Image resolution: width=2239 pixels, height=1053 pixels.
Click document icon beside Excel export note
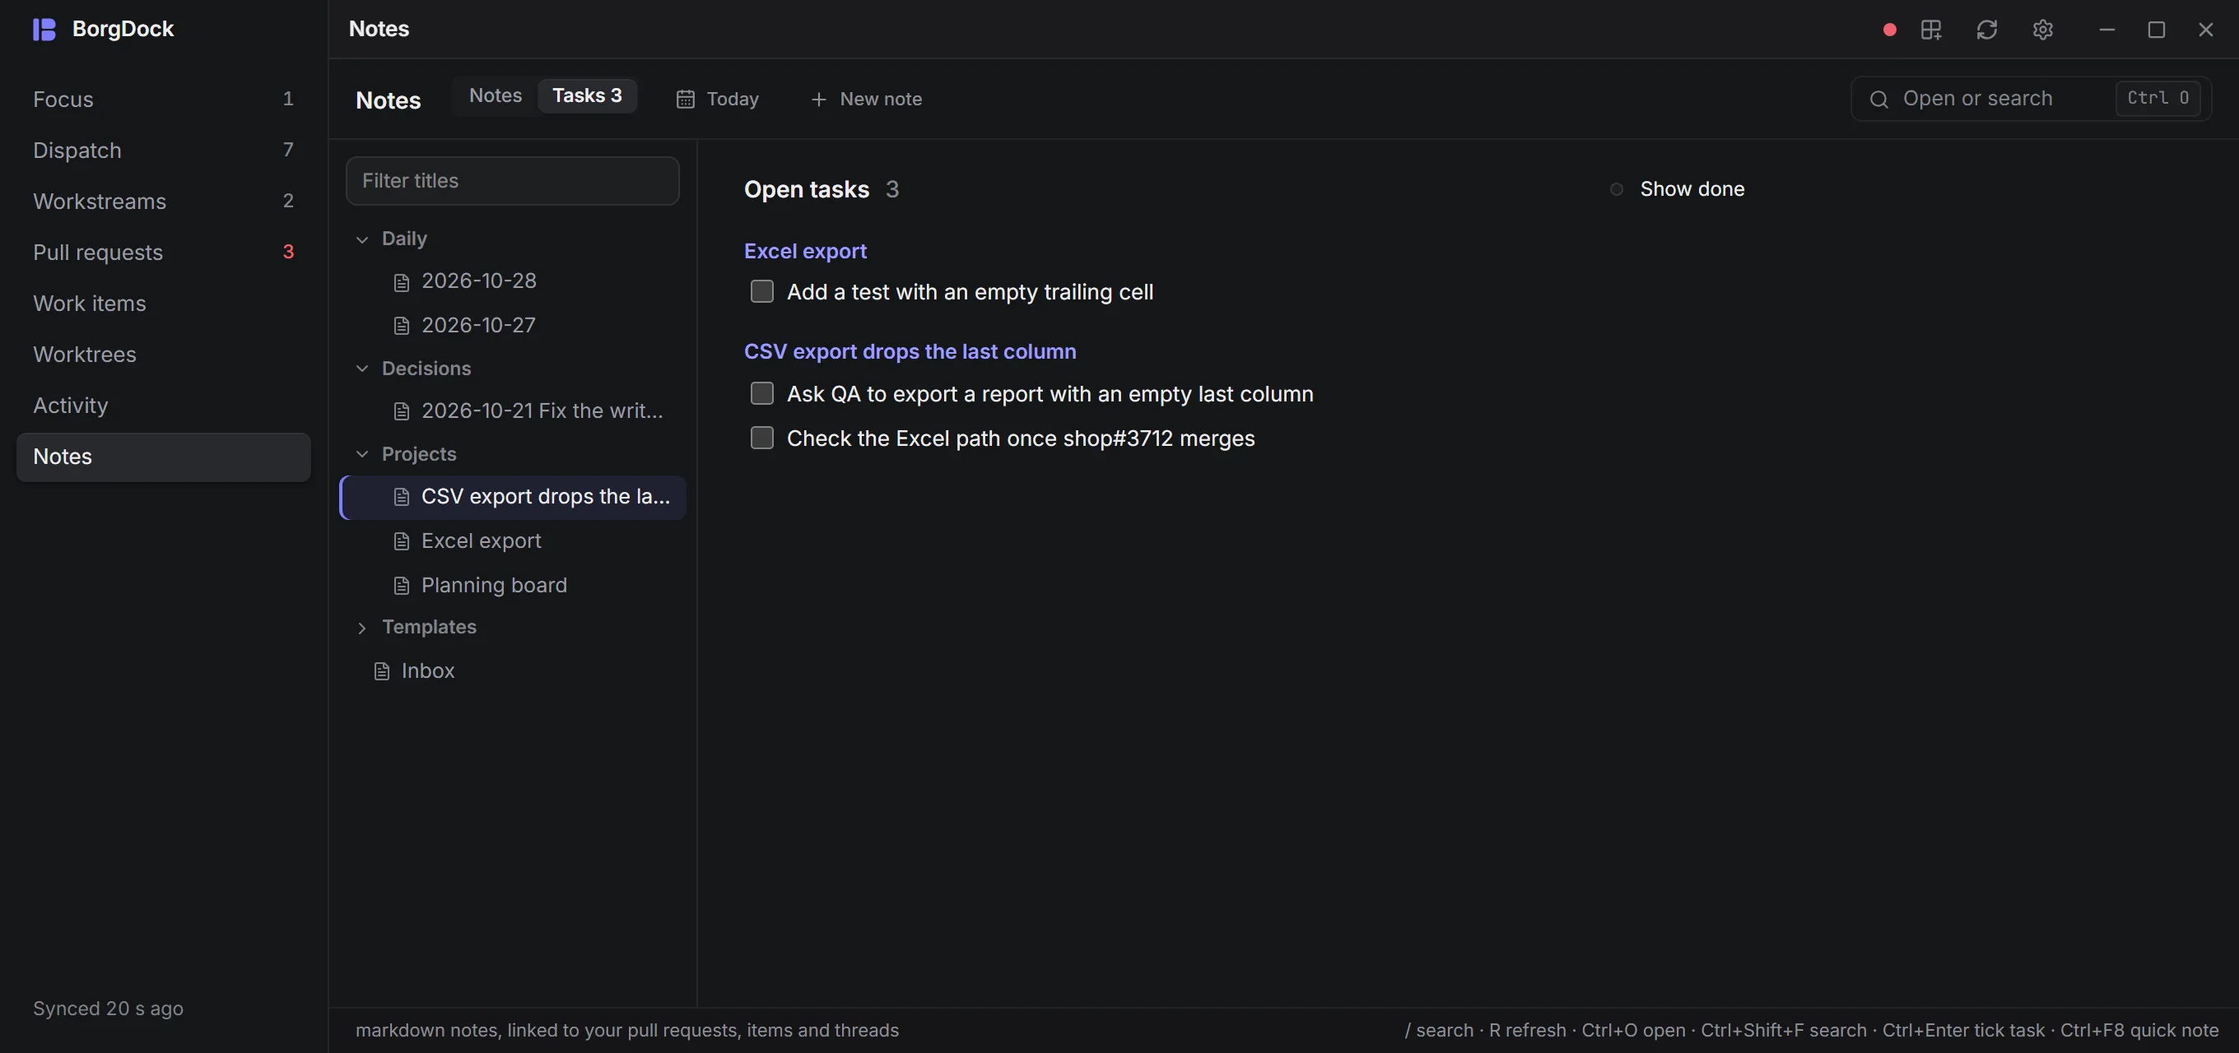tap(401, 541)
